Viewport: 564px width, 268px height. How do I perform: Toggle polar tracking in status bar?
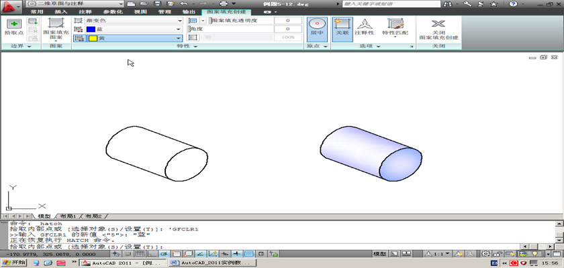(x=164, y=254)
